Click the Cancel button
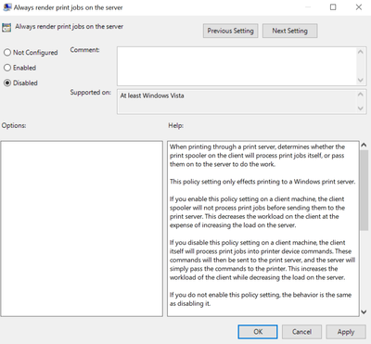Screen dimensions: 371x344 coord(301,332)
